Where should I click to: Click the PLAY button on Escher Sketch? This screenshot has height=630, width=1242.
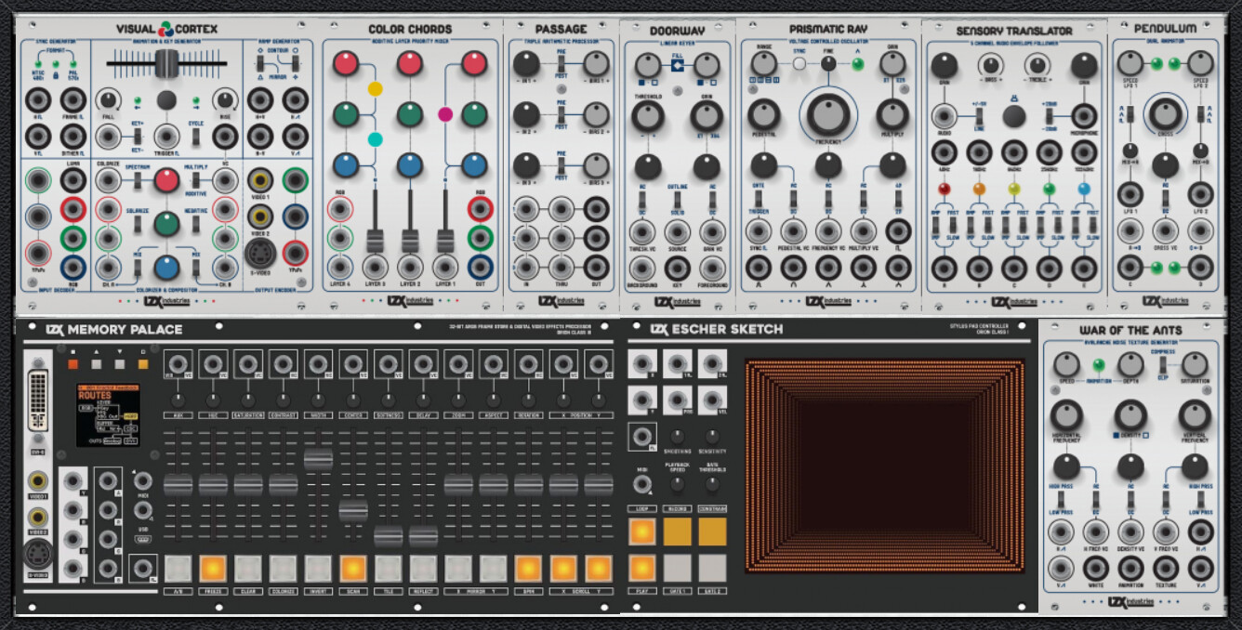coord(642,568)
